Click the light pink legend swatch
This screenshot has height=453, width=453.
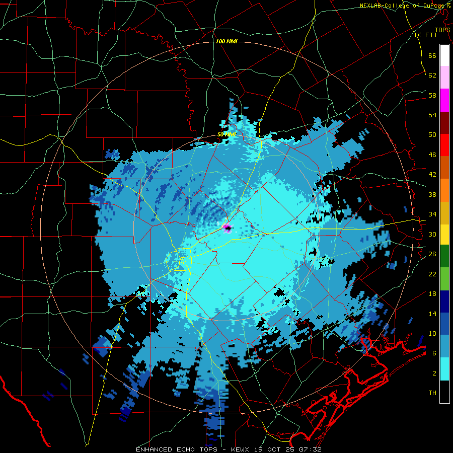[x=444, y=78]
